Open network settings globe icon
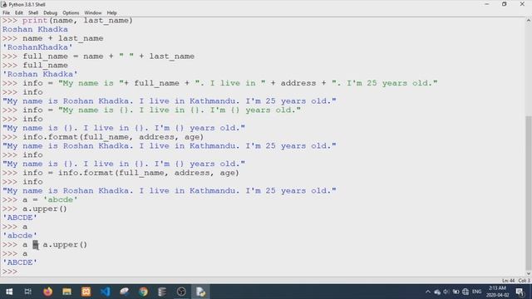532x299 pixels. [465, 292]
